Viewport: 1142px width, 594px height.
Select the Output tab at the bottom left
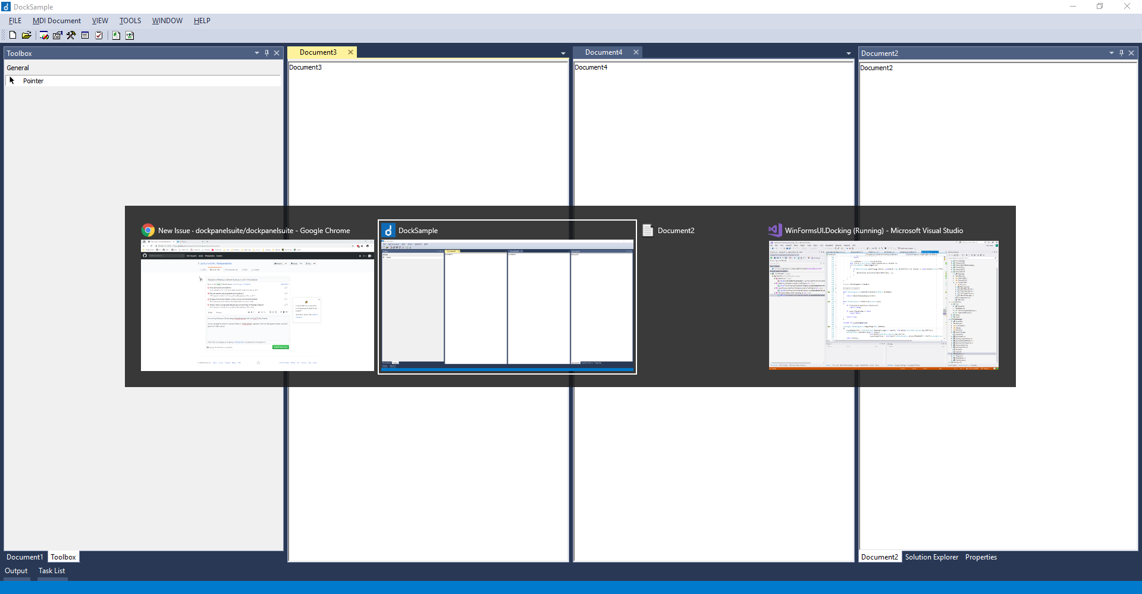click(x=16, y=571)
